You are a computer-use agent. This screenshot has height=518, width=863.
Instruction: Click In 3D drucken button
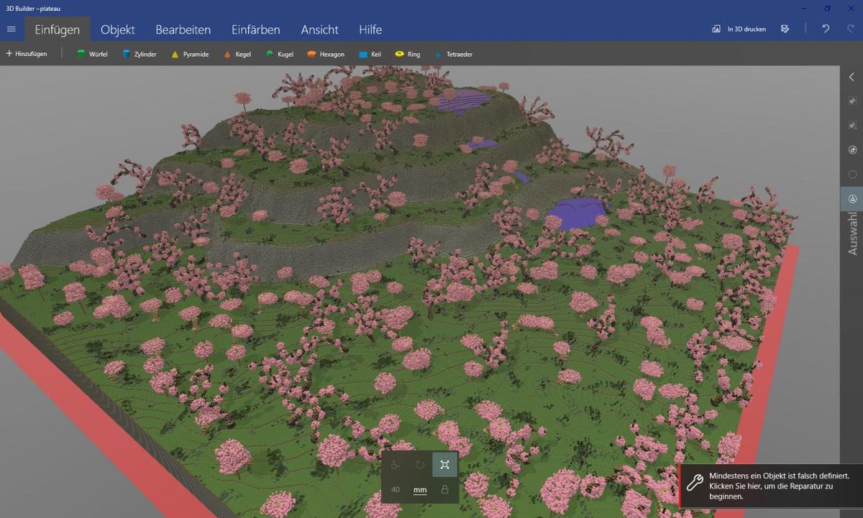[x=739, y=29]
